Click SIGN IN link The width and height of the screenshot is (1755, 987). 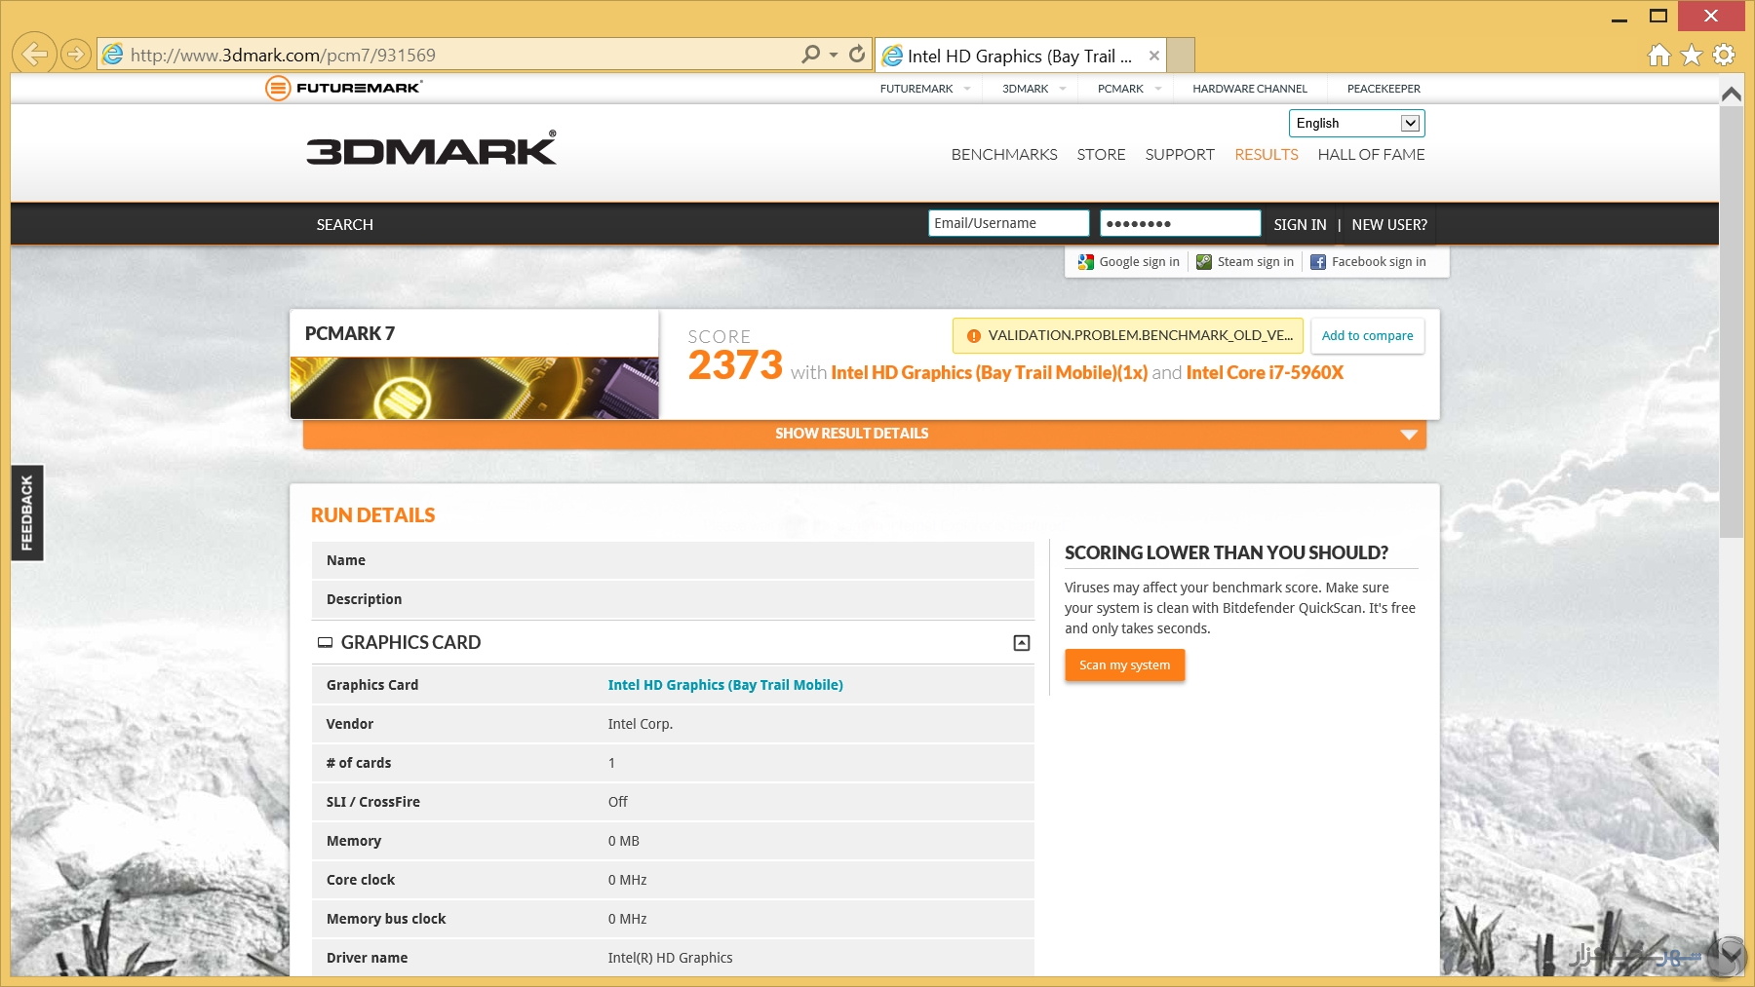pos(1300,224)
